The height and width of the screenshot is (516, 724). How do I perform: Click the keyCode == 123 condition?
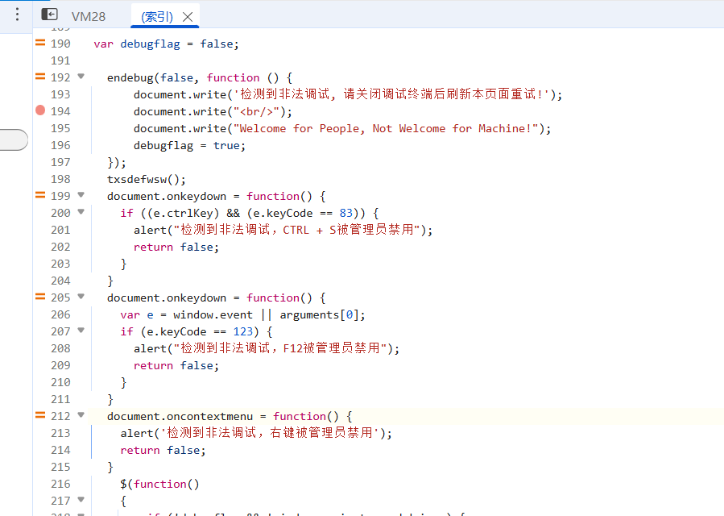197,331
